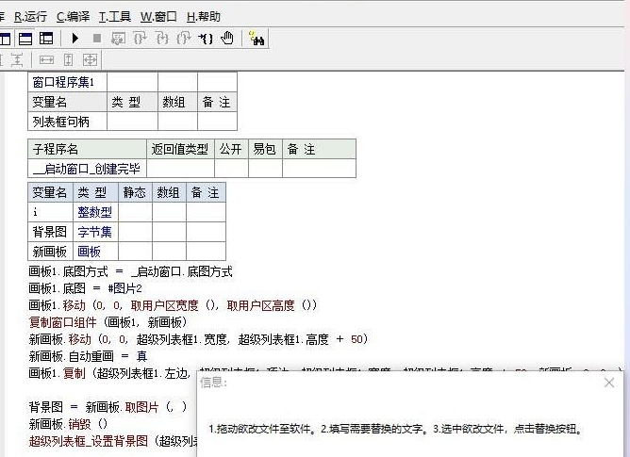This screenshot has width=630, height=457.
Task: Select the 列表框句柄 variable cell
Action: (x=67, y=122)
